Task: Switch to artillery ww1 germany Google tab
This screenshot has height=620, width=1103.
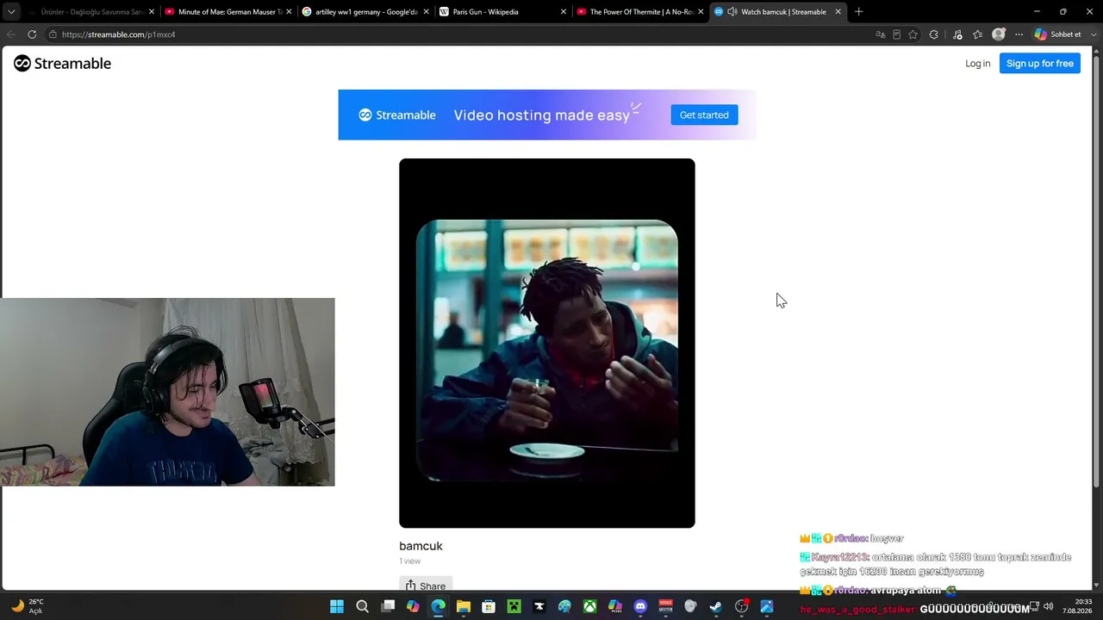Action: pyautogui.click(x=364, y=12)
